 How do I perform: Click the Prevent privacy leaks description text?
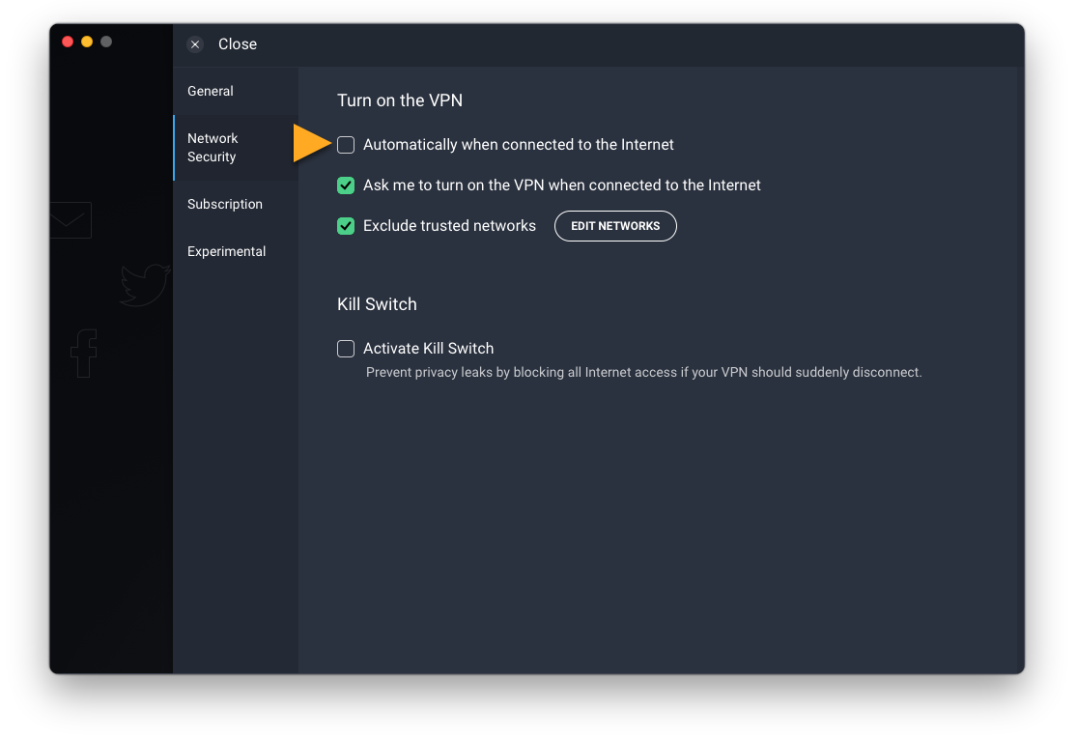643,372
